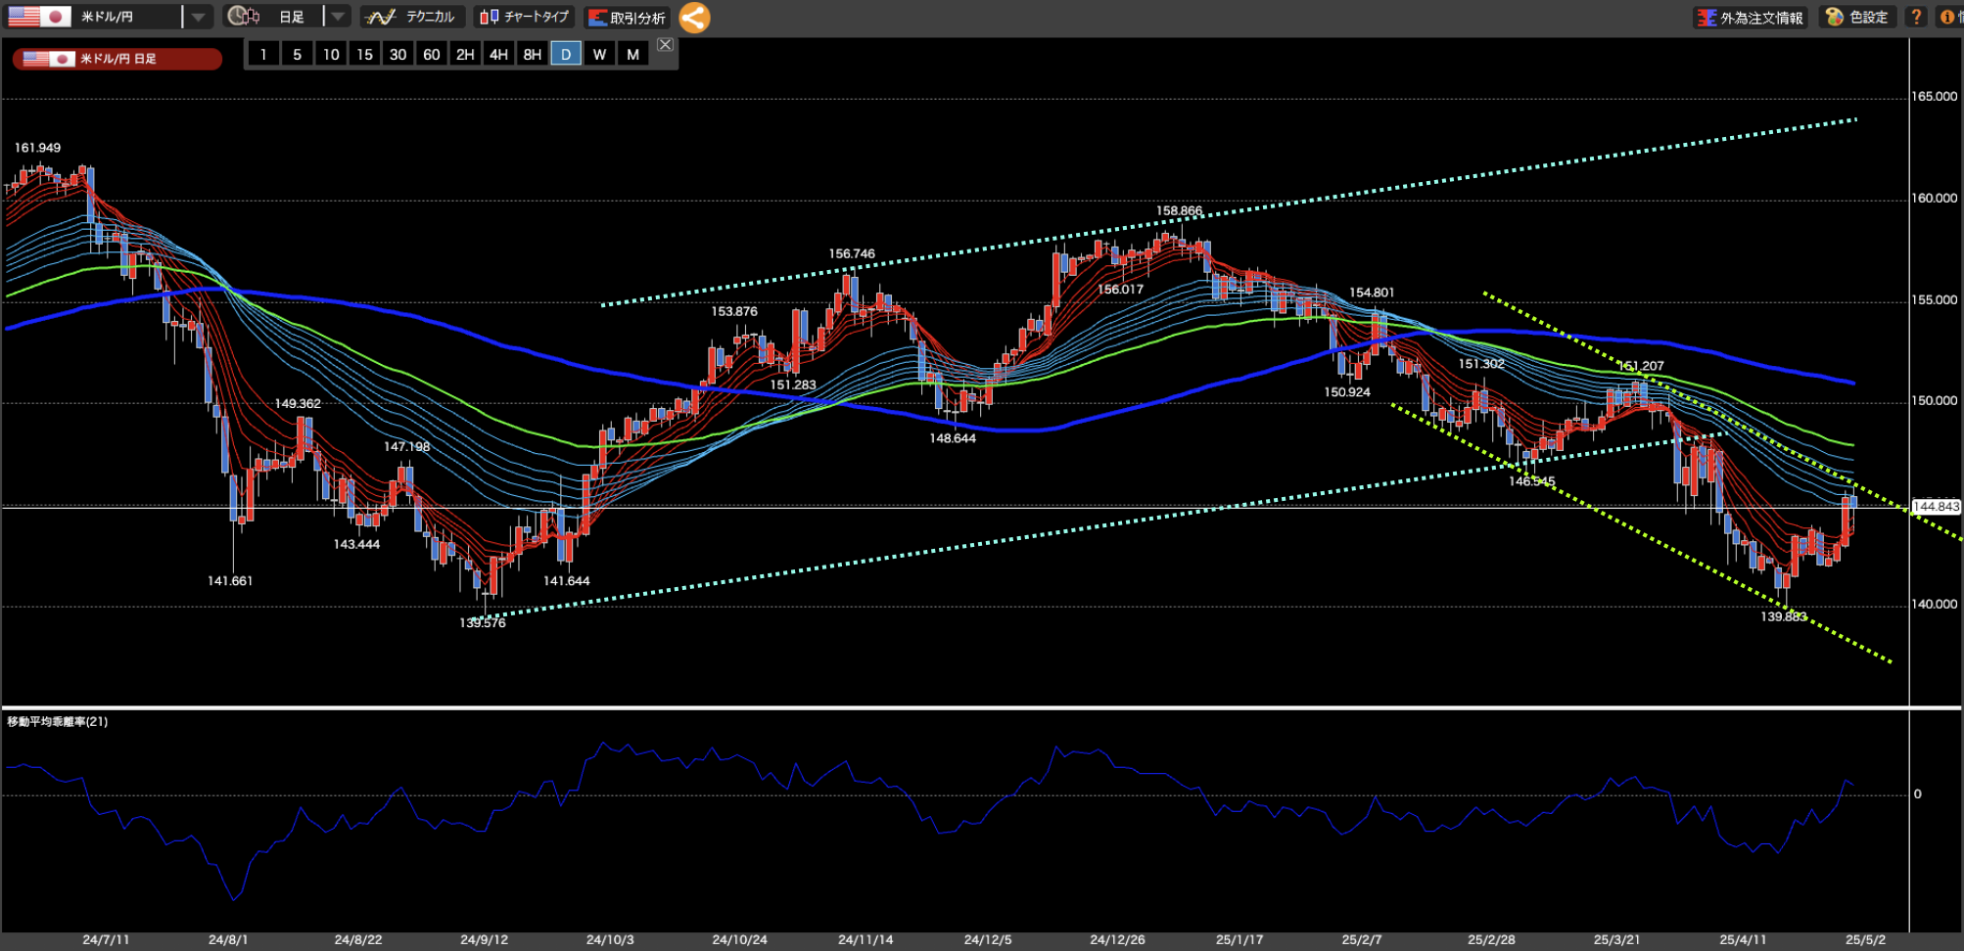Click the 149.362 price label

(298, 404)
